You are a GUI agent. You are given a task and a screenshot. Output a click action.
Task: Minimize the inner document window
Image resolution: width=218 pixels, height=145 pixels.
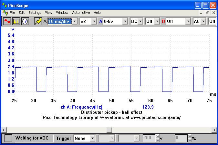point(201,13)
